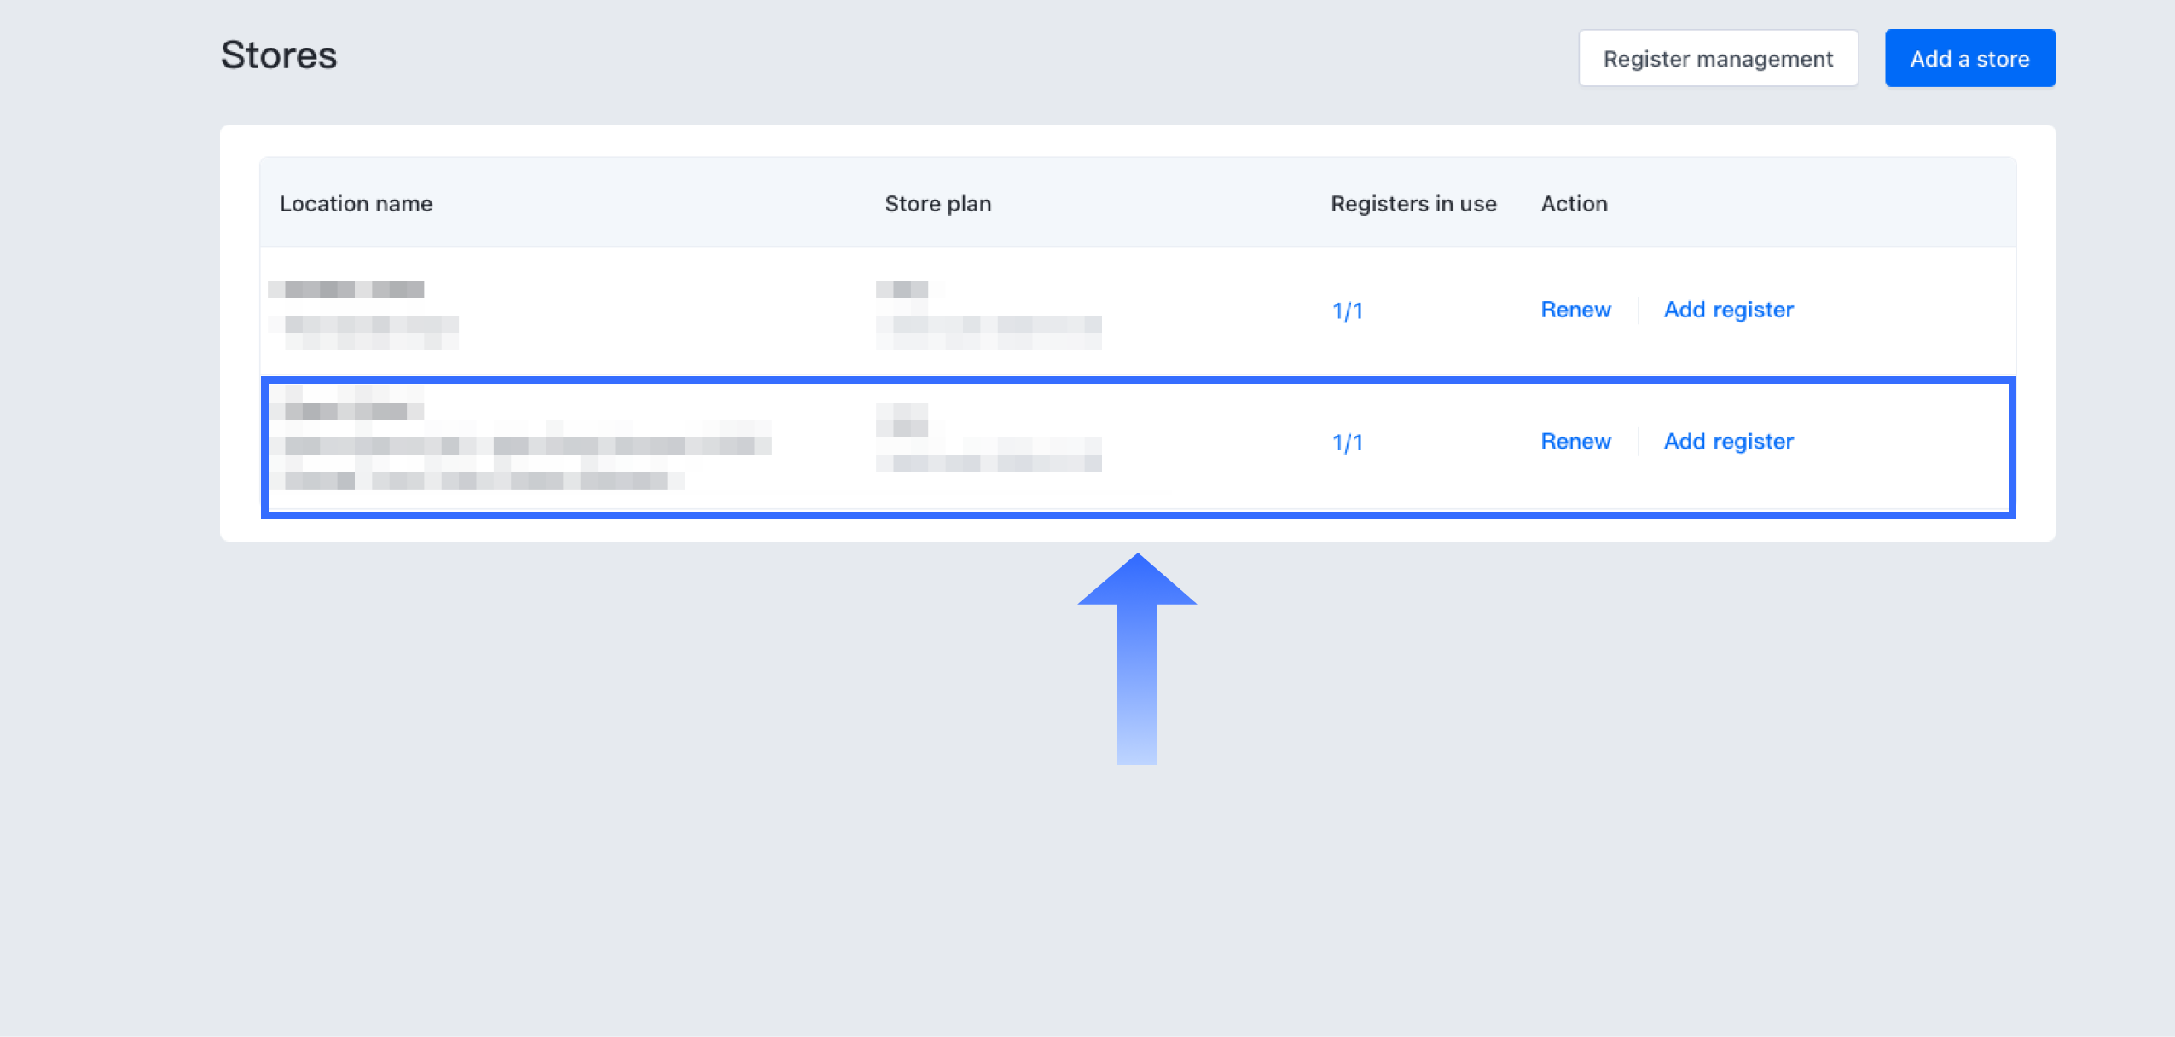
Task: Add register to the highlighted store
Action: 1728,441
